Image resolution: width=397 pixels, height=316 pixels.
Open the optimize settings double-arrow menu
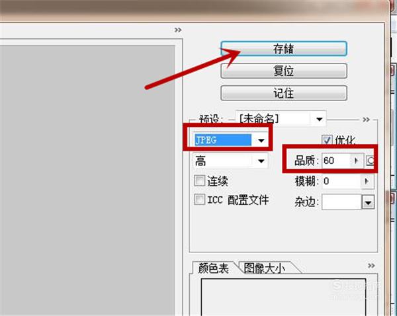(366, 120)
